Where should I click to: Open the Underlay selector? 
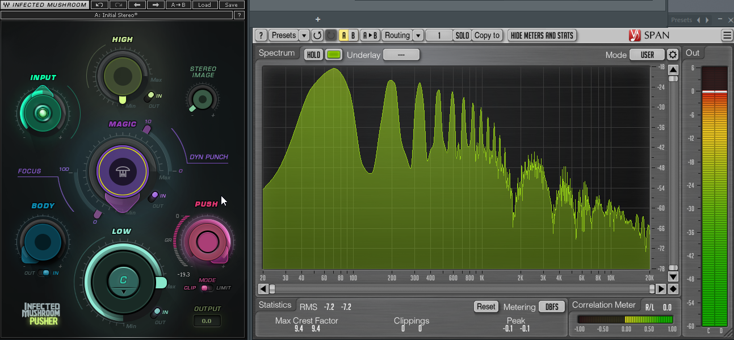[x=401, y=54]
